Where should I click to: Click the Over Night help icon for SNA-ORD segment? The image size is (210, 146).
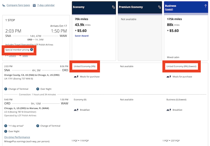(x=38, y=89)
